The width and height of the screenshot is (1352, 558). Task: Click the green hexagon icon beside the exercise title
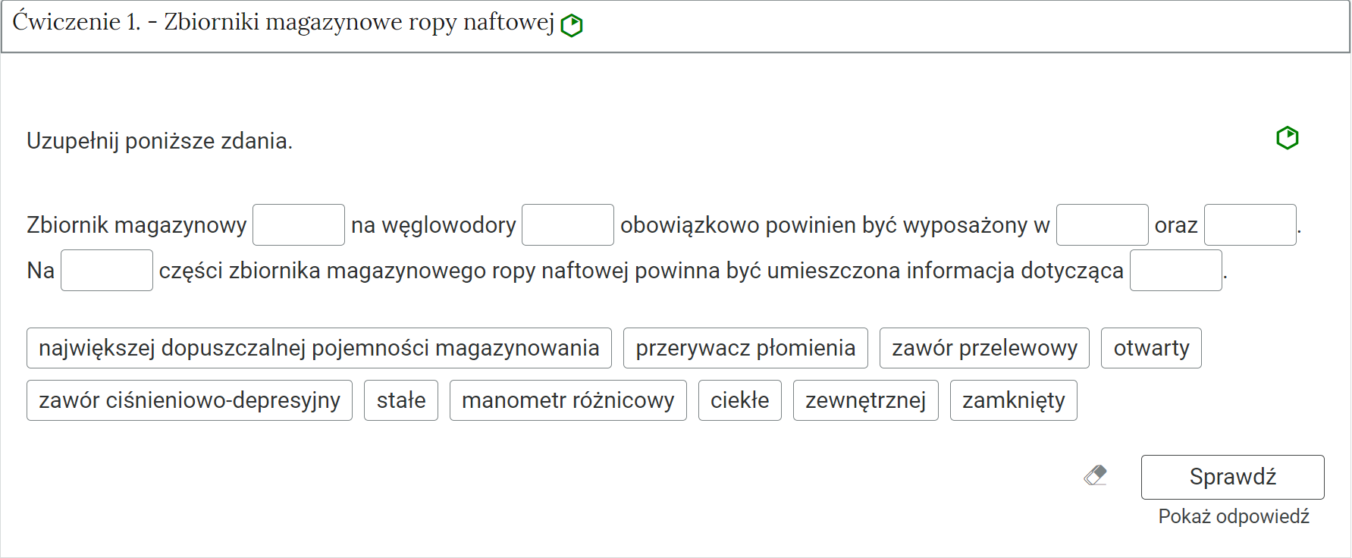pyautogui.click(x=571, y=24)
